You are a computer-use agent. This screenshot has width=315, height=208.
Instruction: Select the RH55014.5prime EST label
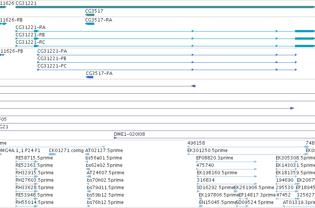pyautogui.click(x=34, y=202)
